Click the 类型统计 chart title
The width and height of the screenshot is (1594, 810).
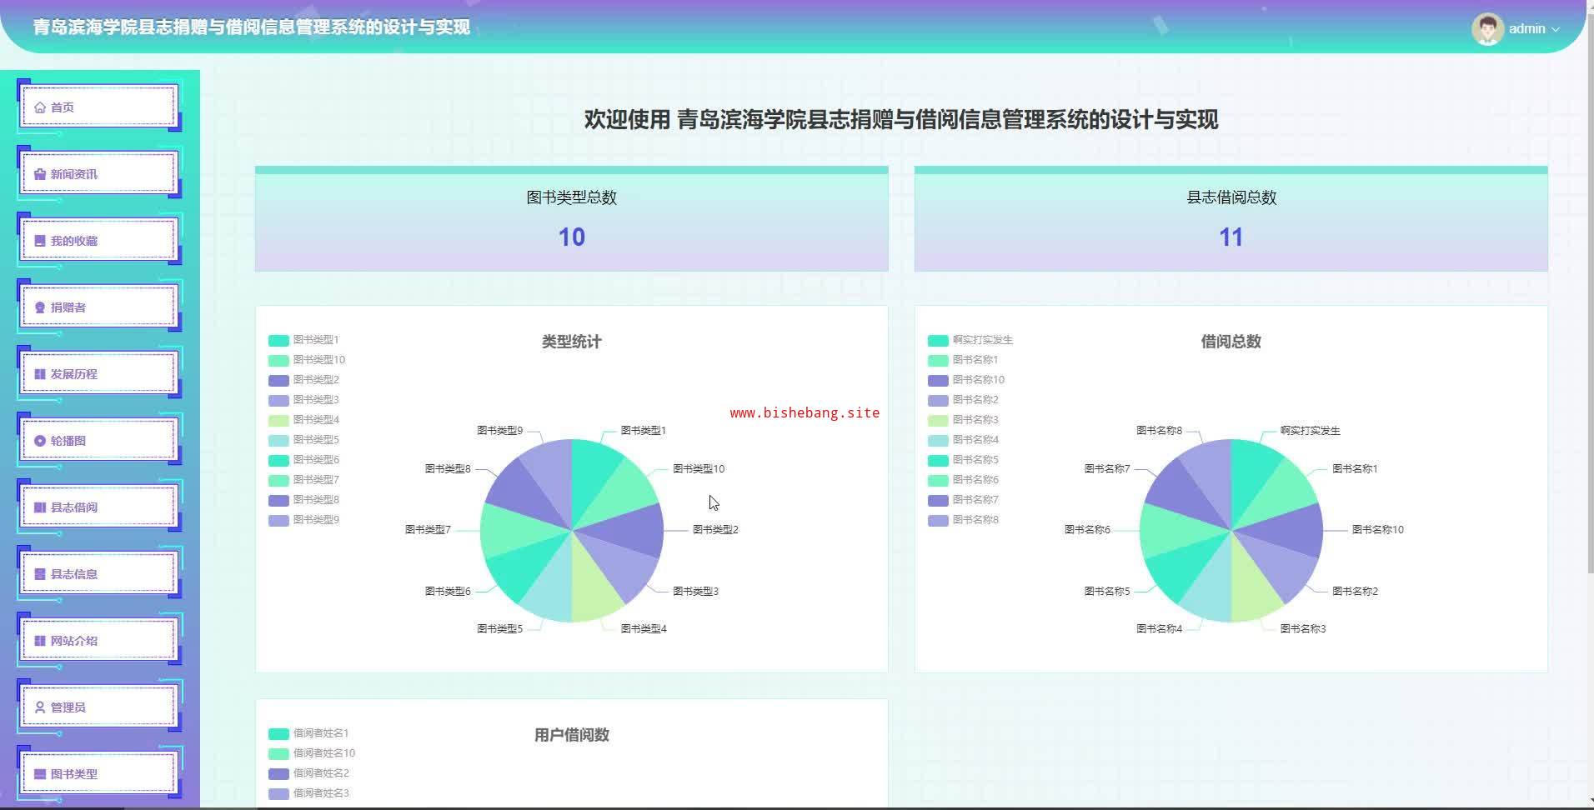[x=572, y=342]
